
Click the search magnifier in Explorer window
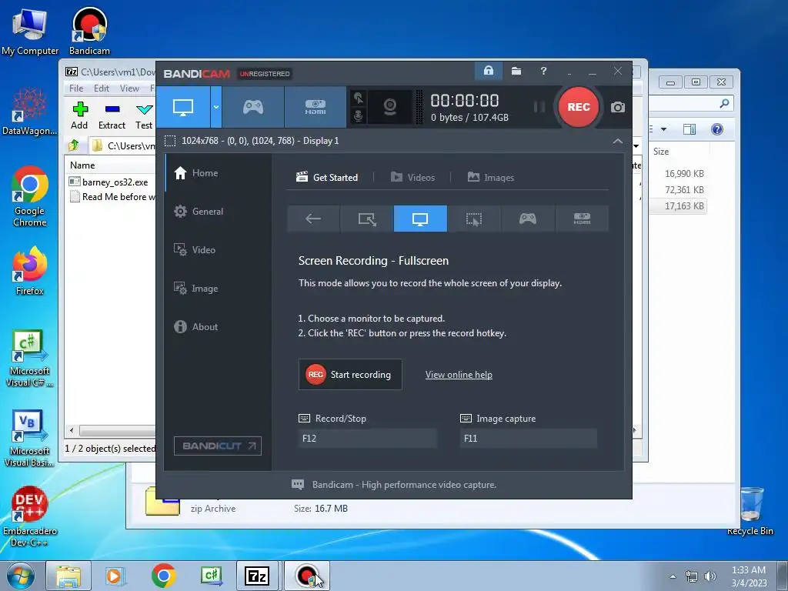pos(724,104)
